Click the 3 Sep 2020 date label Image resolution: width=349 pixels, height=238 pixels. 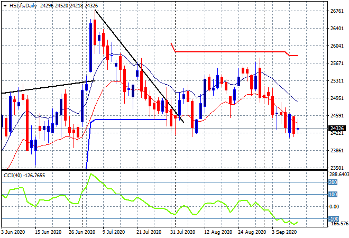[284, 232]
